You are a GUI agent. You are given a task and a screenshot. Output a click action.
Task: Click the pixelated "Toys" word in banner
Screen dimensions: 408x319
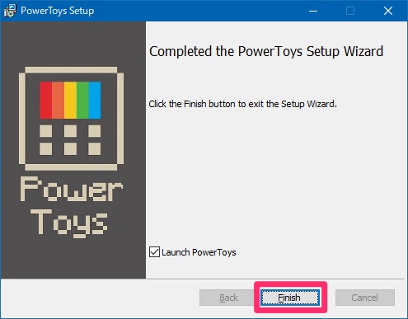pyautogui.click(x=68, y=223)
